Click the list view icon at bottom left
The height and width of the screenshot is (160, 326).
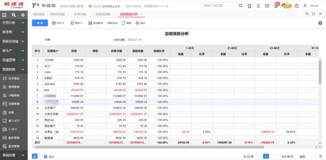pos(35,156)
